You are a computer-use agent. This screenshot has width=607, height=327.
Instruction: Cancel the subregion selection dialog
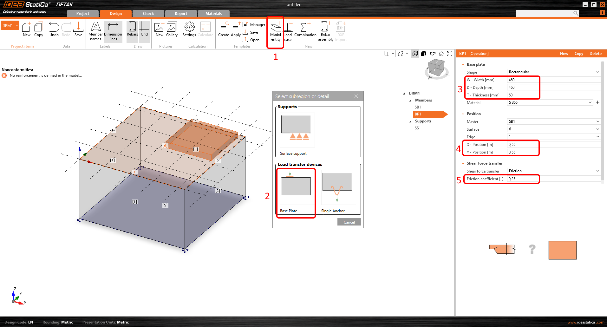tap(349, 222)
